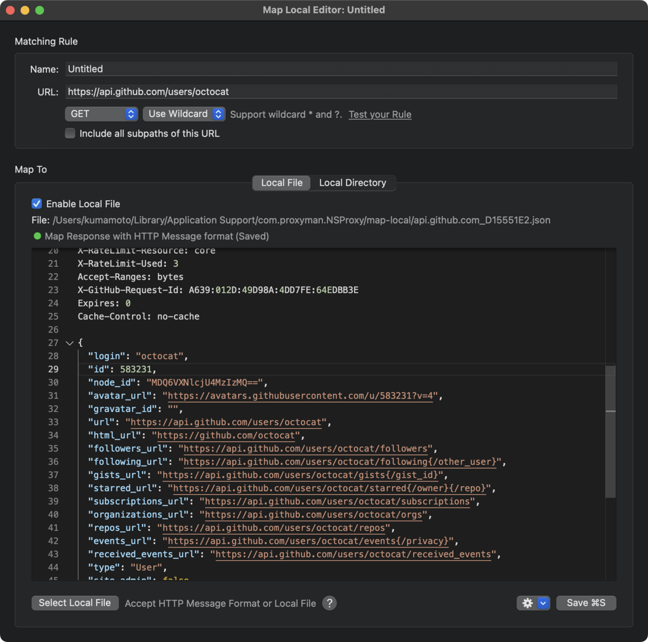Collapse the JSON object at line 27
Image resolution: width=648 pixels, height=642 pixels.
(70, 343)
